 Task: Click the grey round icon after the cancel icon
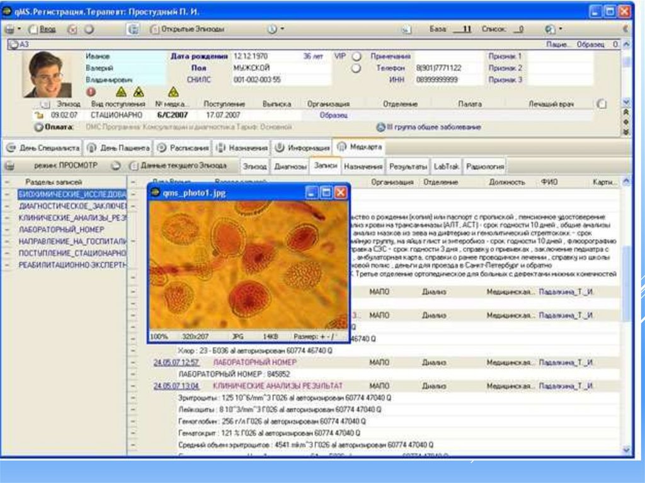(x=89, y=29)
